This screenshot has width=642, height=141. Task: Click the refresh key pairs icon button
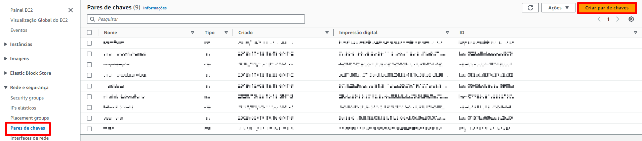tap(530, 8)
